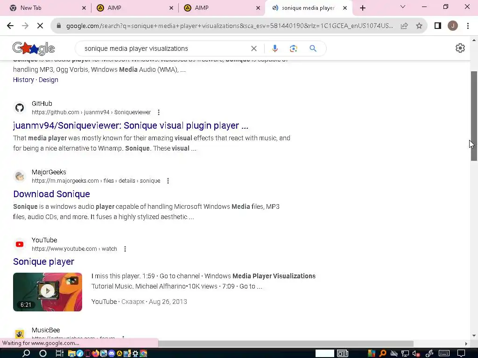Clear the Google search box

(253, 48)
